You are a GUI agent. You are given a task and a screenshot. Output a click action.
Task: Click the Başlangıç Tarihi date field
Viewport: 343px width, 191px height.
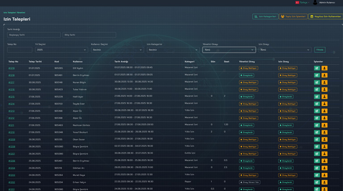click(34, 35)
